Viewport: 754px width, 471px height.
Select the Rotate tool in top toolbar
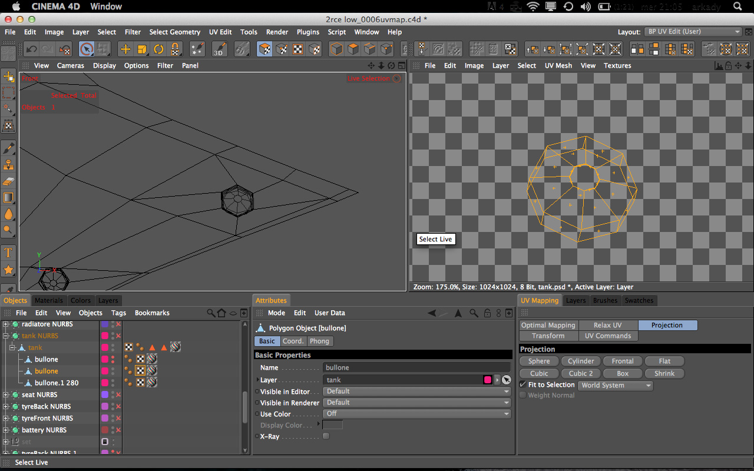pos(158,49)
